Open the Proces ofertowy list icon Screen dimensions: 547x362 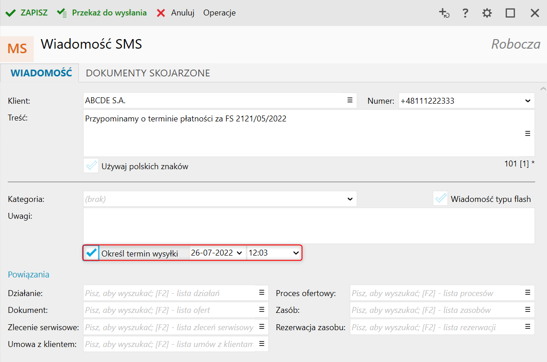pyautogui.click(x=527, y=292)
